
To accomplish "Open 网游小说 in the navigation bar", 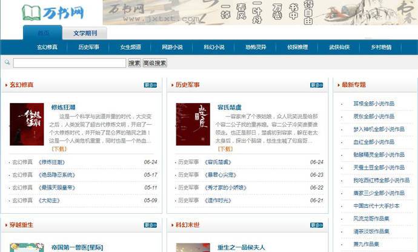I will coord(172,47).
